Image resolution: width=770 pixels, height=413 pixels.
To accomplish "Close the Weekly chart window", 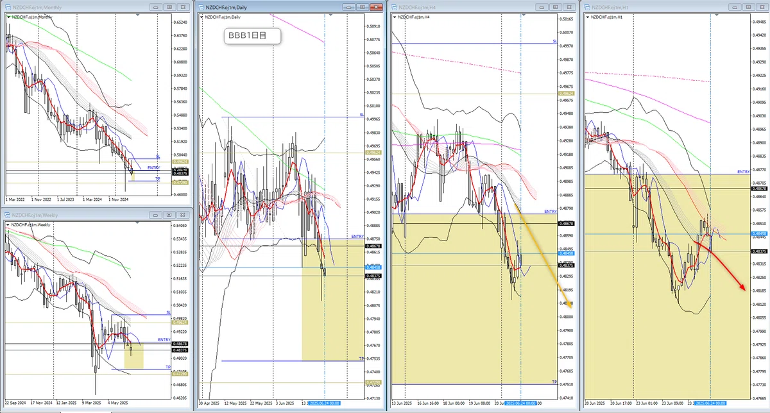I will [182, 216].
